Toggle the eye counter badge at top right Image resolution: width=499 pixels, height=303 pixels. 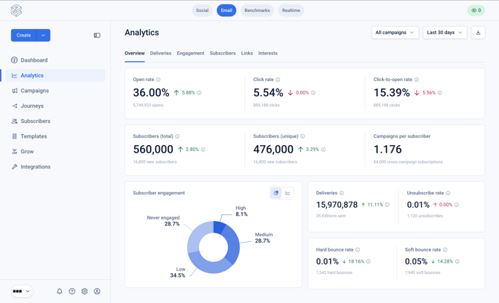(476, 10)
